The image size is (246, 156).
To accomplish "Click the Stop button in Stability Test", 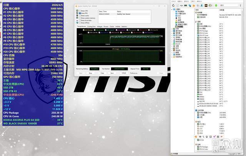I will click(91, 73).
